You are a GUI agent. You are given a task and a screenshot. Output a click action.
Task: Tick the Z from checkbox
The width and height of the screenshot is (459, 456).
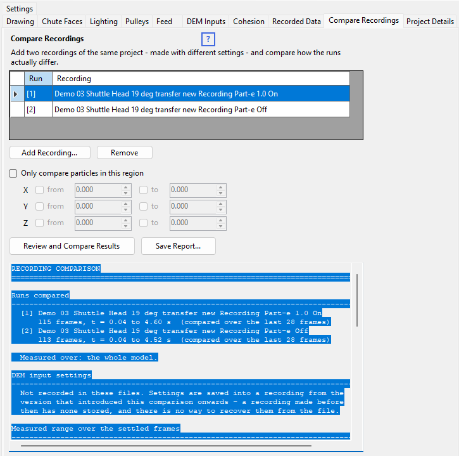[39, 223]
